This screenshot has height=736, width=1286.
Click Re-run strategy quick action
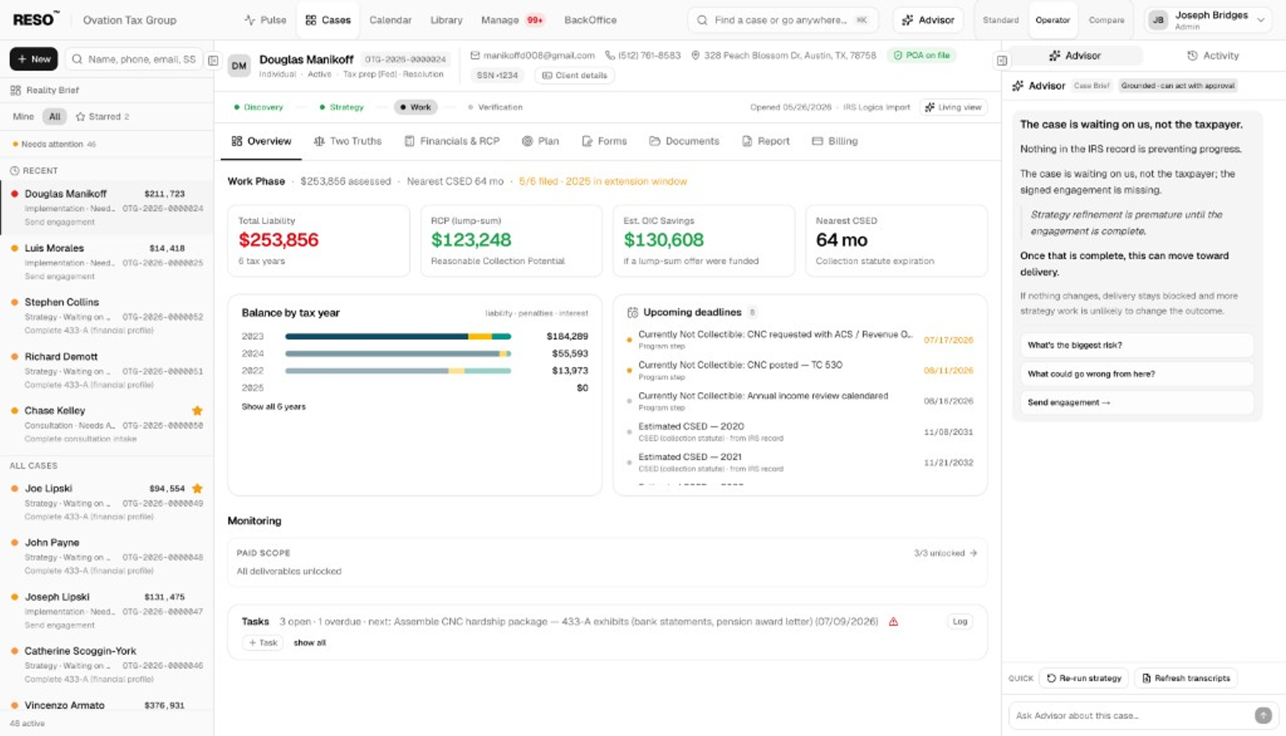click(x=1083, y=678)
